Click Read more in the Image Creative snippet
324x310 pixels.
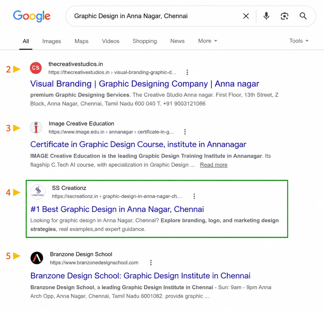point(214,165)
